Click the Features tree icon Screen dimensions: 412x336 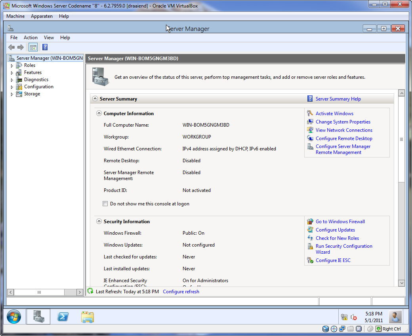19,72
